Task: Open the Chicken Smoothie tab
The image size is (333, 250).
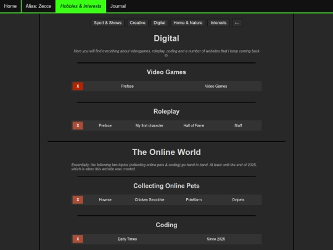Action: [x=149, y=199]
